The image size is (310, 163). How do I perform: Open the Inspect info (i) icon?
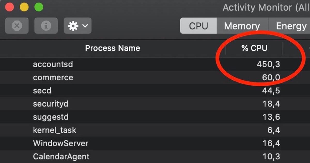point(46,26)
